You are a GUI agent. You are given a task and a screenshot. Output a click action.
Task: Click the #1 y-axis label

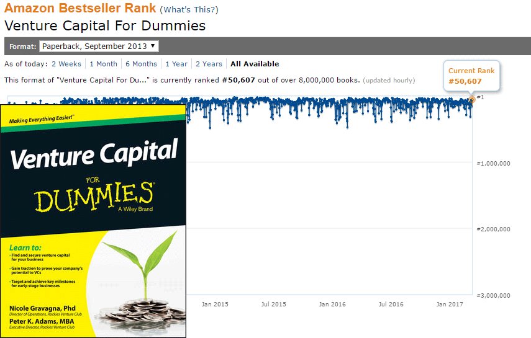click(481, 97)
